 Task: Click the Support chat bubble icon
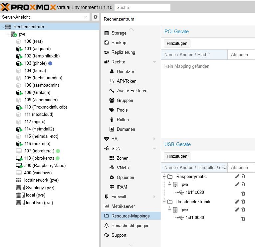pyautogui.click(x=107, y=235)
